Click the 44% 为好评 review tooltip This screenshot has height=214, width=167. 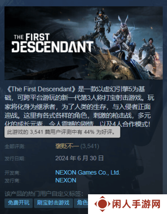[62, 132]
